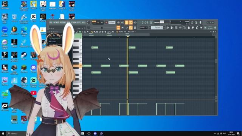Viewport: 242px width, 136px height.
Task: Open the Piano roll view icon
Action: (172, 28)
